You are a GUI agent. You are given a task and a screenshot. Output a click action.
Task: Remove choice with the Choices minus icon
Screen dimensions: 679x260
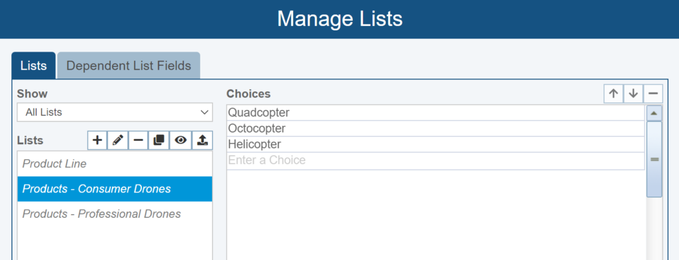(653, 94)
